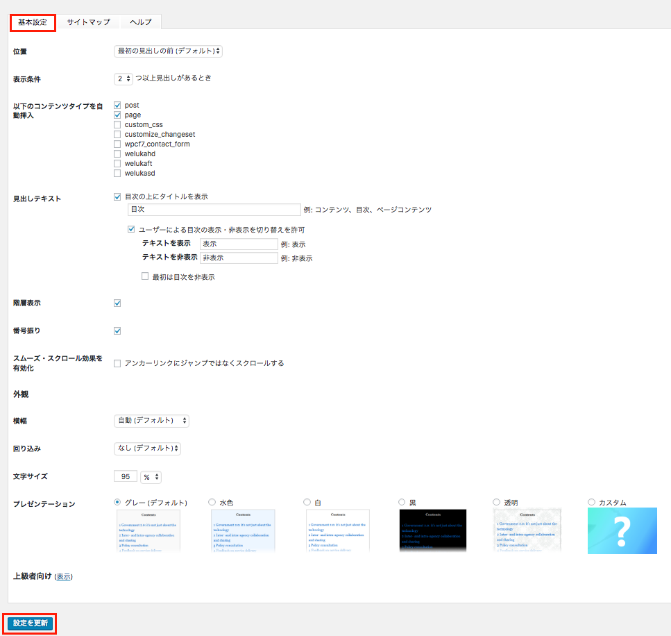Click the light blue theme preview thumbnail
The height and width of the screenshot is (636, 671).
(243, 530)
